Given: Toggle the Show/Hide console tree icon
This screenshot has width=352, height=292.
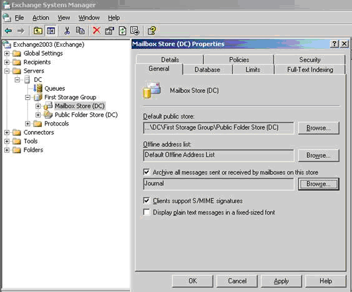Looking at the screenshot, I should coord(51,31).
